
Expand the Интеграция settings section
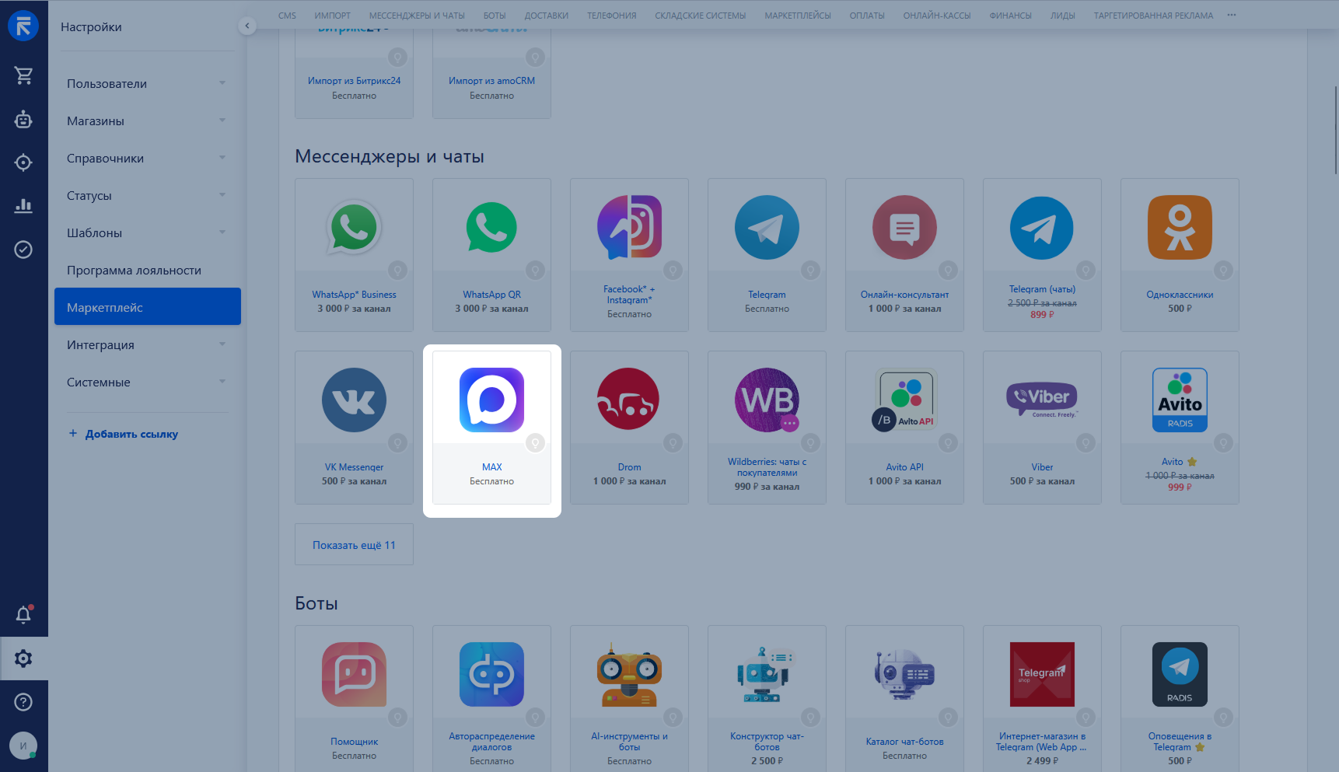point(146,345)
